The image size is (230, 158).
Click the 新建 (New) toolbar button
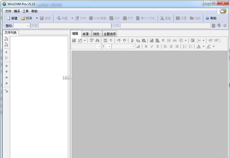[12, 18]
